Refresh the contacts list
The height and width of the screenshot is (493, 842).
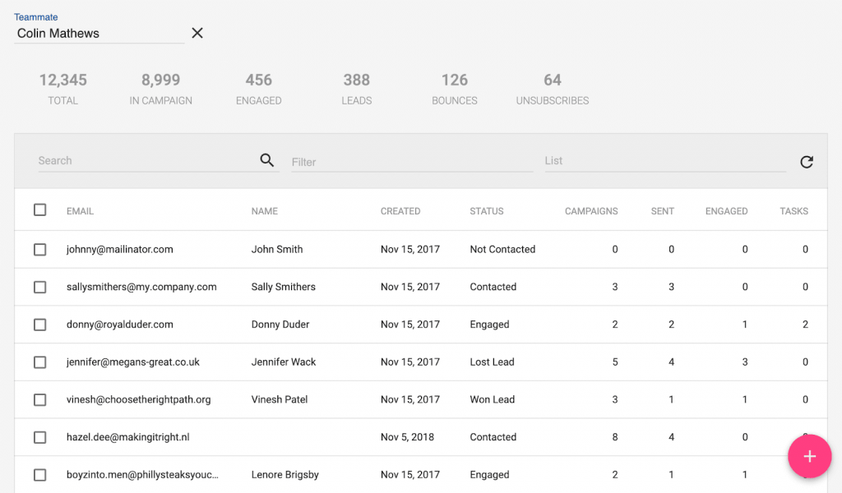click(807, 162)
